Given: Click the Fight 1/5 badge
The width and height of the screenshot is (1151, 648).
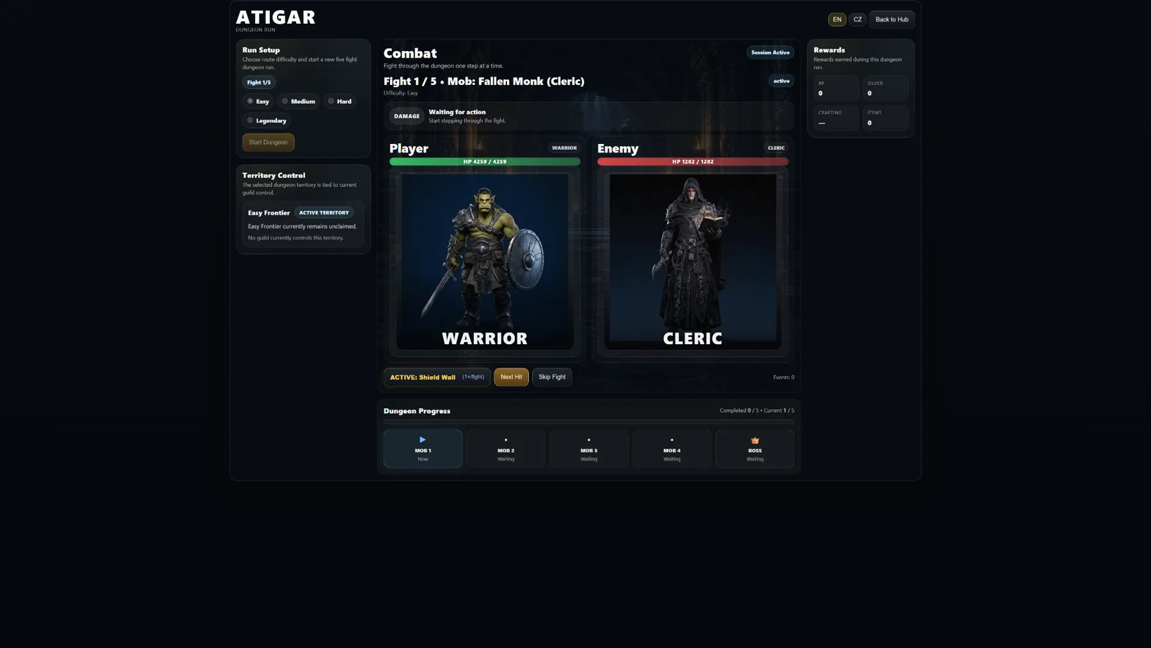Looking at the screenshot, I should [x=259, y=83].
